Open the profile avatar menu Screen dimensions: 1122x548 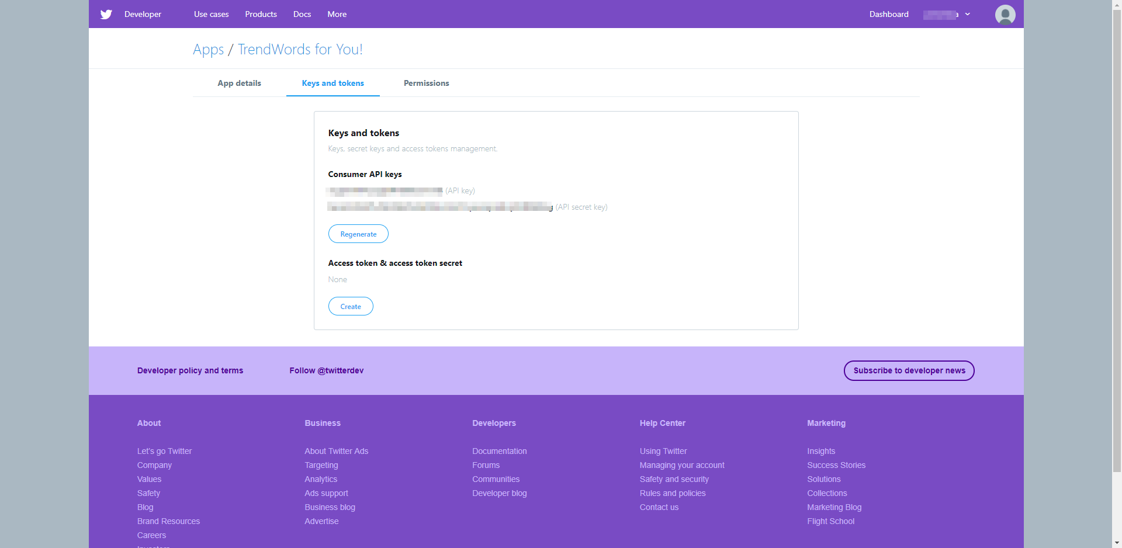[1005, 14]
